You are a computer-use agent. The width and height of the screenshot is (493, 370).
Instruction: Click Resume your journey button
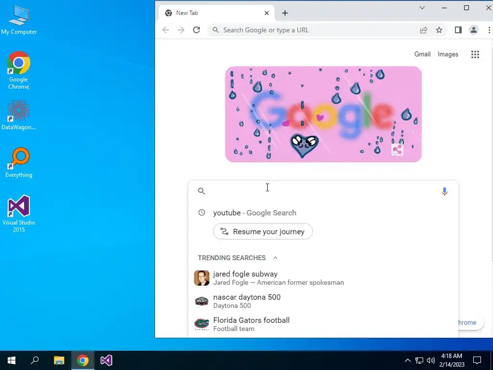(263, 231)
